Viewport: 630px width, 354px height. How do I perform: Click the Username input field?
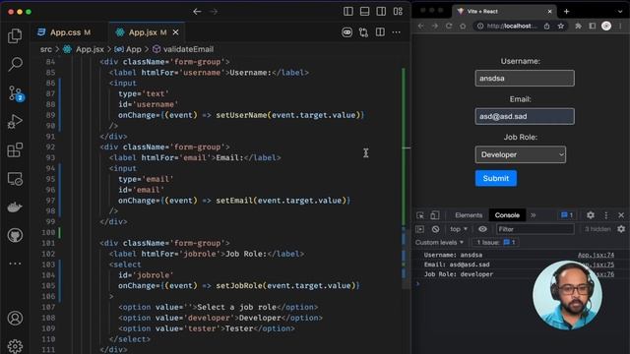[525, 79]
